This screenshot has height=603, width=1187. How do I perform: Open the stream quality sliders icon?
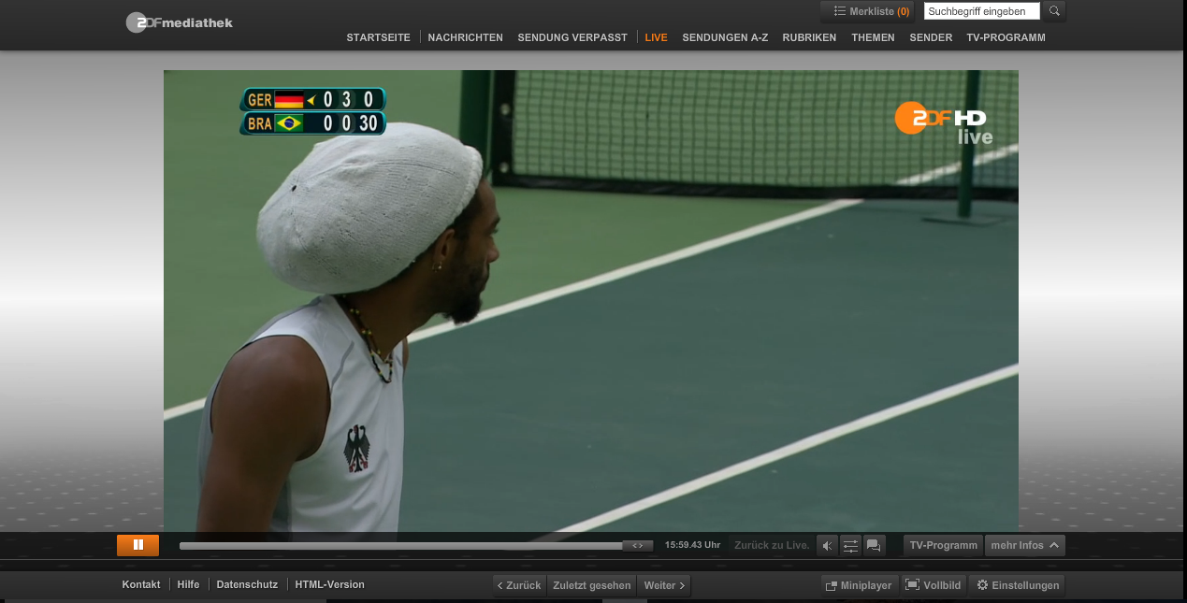point(850,545)
